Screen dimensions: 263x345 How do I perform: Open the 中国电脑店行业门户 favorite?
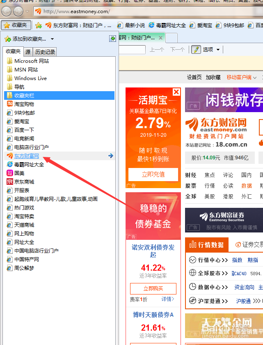pyautogui.click(x=59, y=251)
